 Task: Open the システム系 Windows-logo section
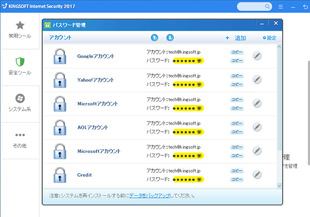[x=20, y=103]
